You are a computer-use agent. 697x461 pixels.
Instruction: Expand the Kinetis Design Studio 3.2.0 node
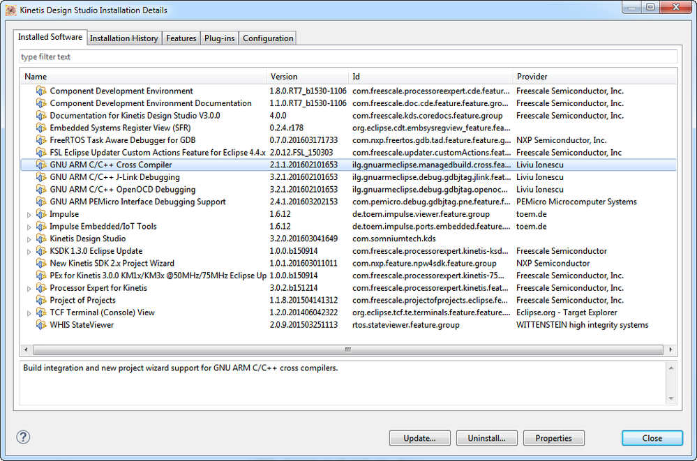29,239
